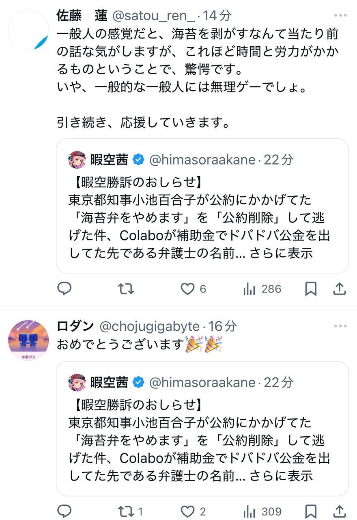Open @chojugigabyte profile handle

click(150, 326)
